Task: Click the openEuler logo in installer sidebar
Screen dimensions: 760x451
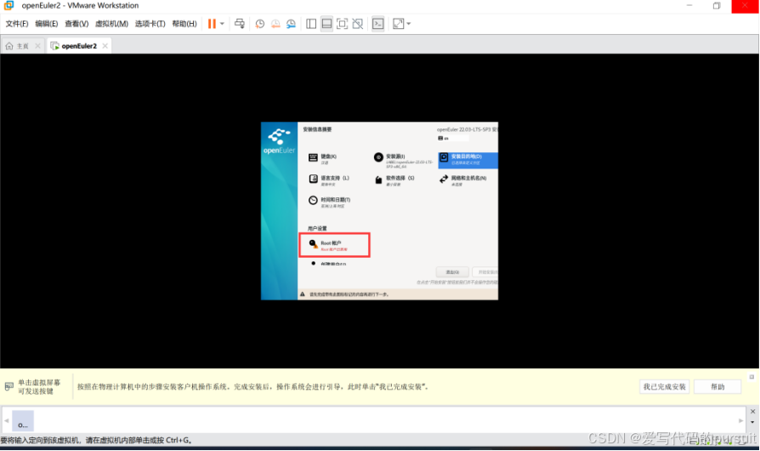Action: pos(279,141)
